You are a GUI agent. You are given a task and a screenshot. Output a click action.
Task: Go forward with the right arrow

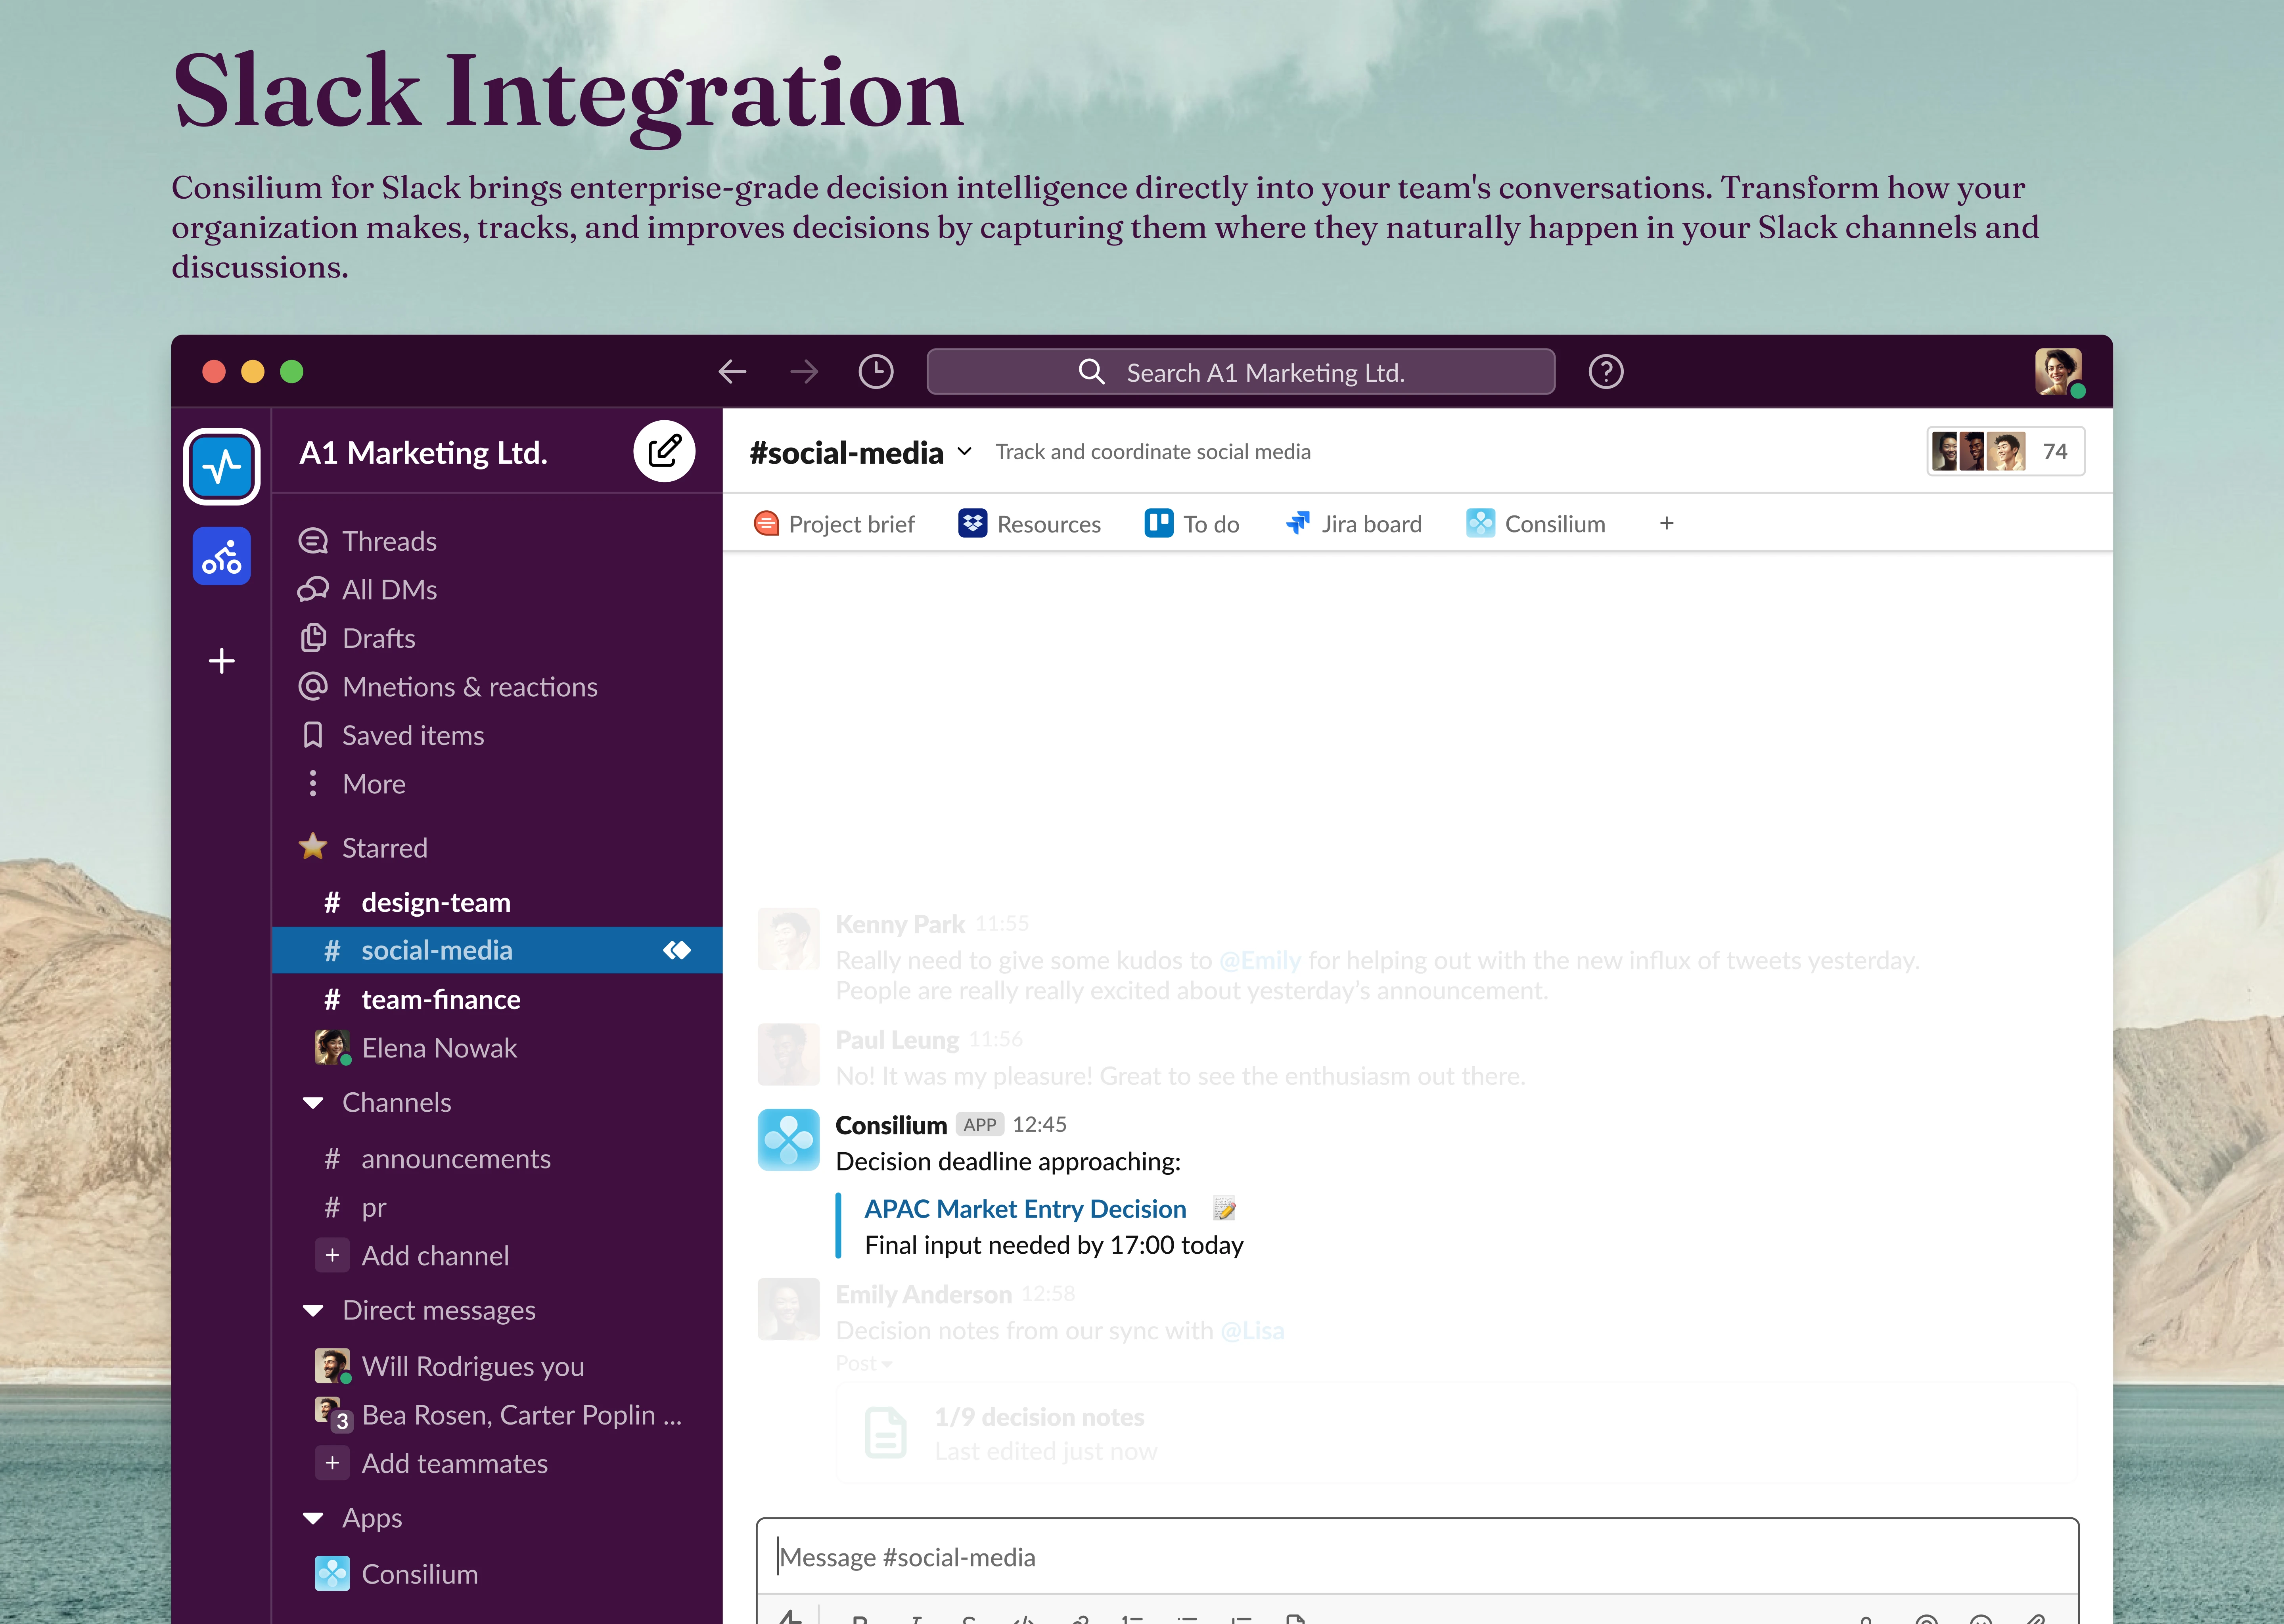point(804,372)
